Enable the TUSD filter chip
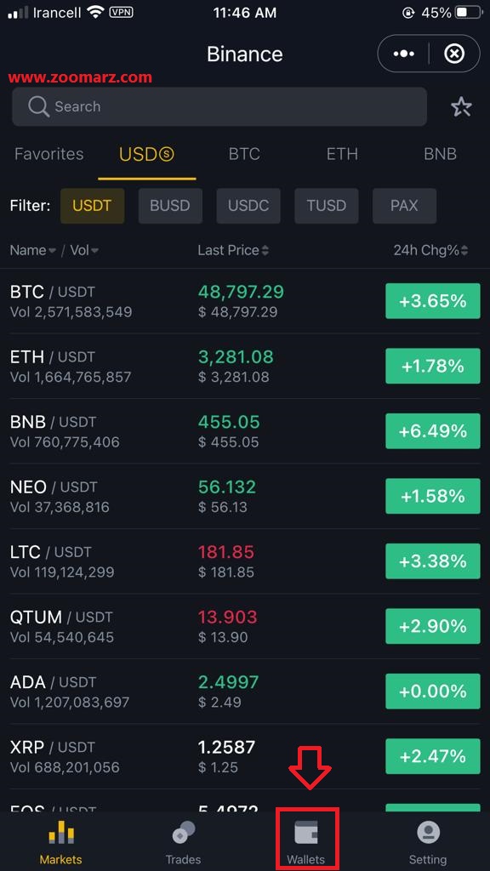490x871 pixels. point(327,206)
